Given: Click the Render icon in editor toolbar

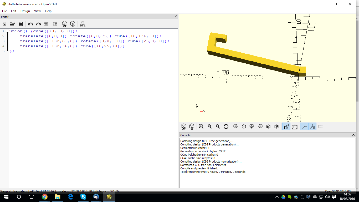Looking at the screenshot, I should pos(73,24).
